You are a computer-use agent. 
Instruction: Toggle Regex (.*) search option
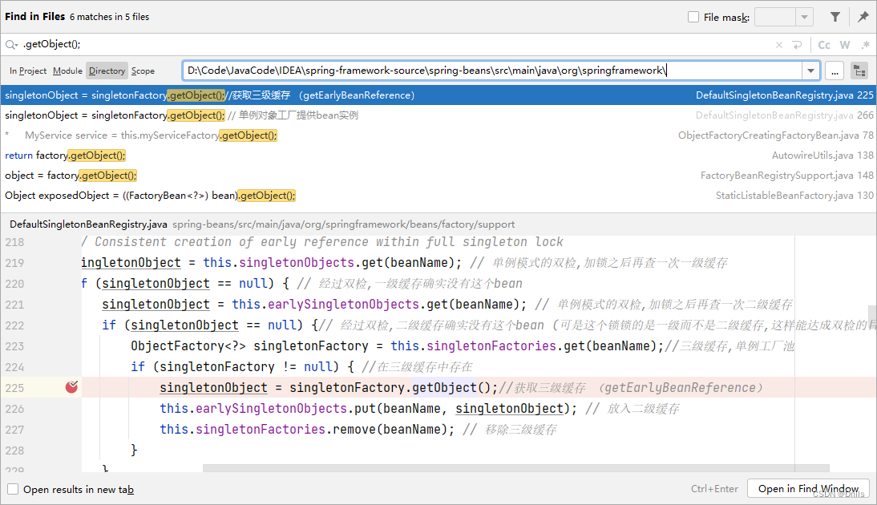(865, 45)
